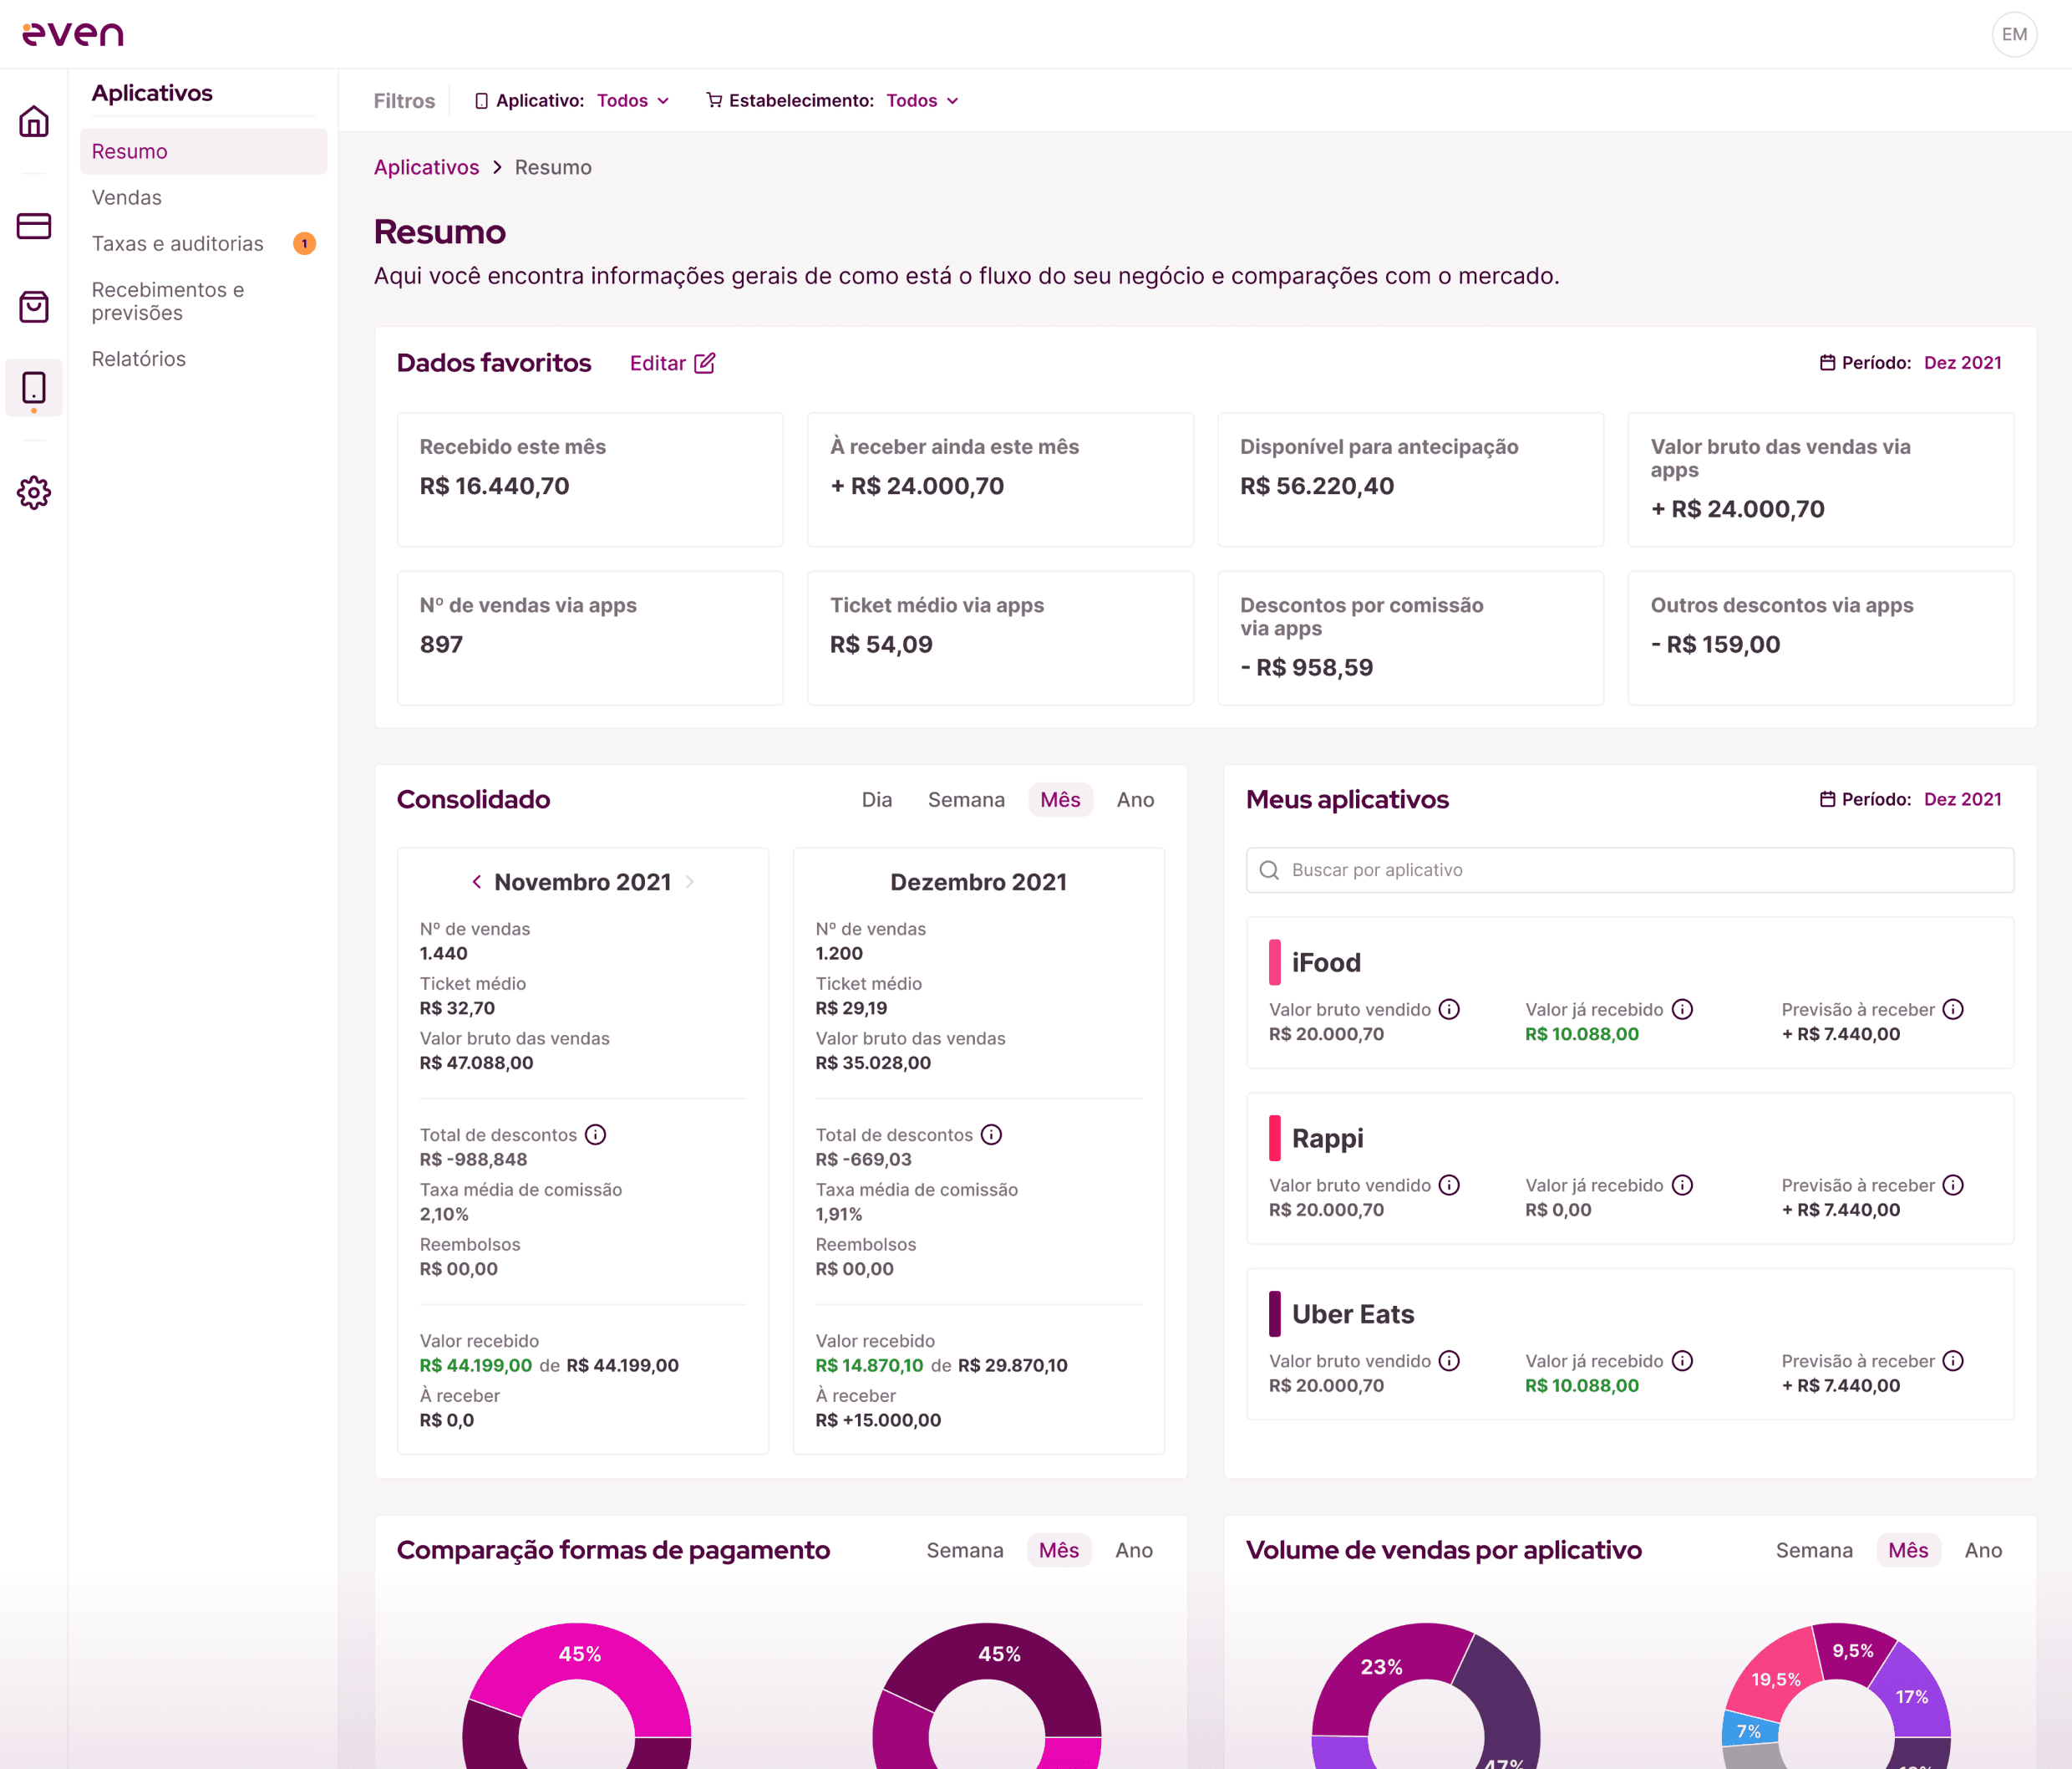Set Consolidado view to Ano

(x=1135, y=799)
